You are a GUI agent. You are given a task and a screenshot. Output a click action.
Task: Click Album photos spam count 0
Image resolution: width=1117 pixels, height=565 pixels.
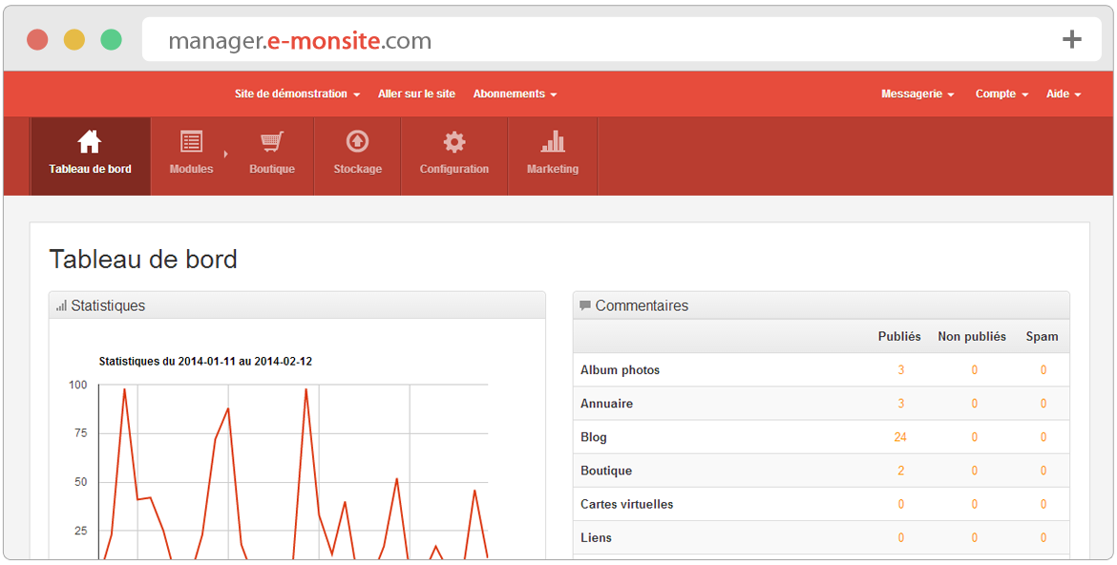tap(1043, 370)
